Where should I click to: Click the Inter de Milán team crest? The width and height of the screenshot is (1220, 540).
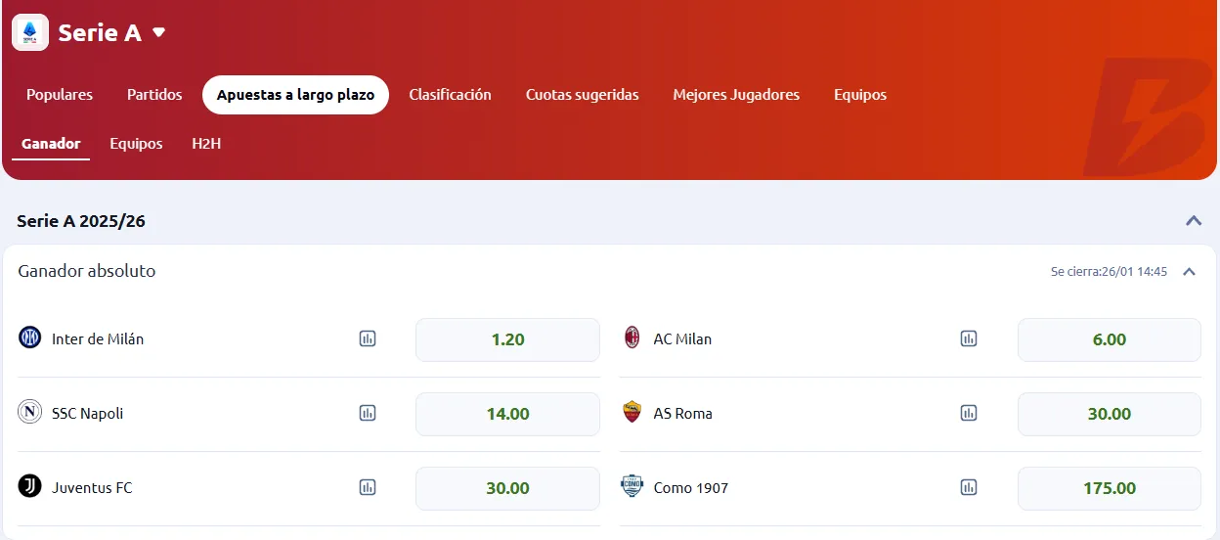click(x=30, y=338)
